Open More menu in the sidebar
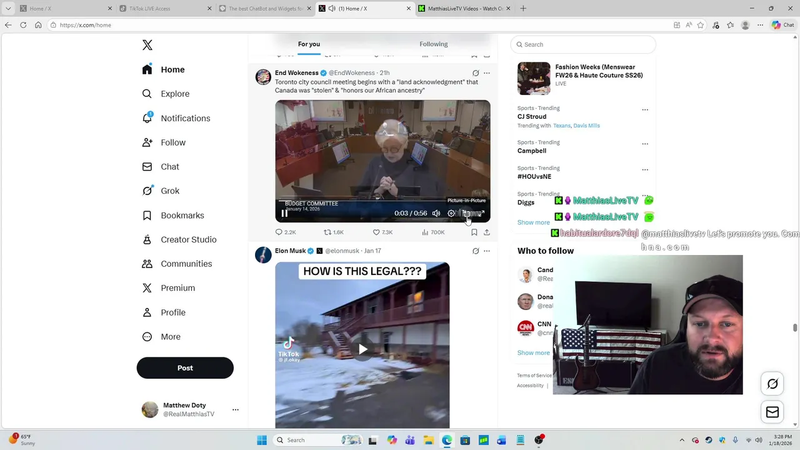Viewport: 800px width, 450px height. point(161,337)
